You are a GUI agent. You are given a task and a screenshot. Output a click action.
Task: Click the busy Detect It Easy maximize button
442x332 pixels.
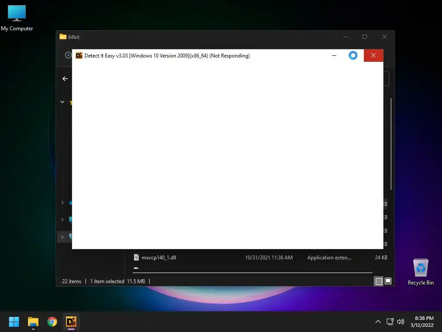click(353, 56)
